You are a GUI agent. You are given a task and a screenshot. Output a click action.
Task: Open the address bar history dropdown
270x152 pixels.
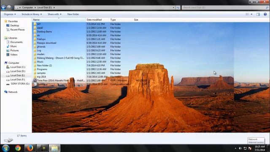click(173, 8)
